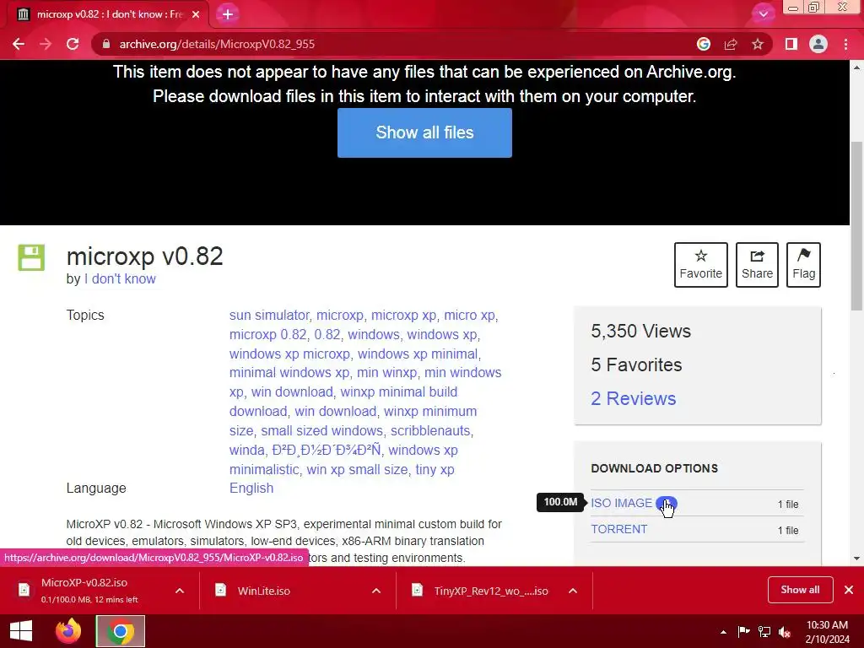This screenshot has width=864, height=648.
Task: Click the scrollbar down arrow
Action: 856,559
